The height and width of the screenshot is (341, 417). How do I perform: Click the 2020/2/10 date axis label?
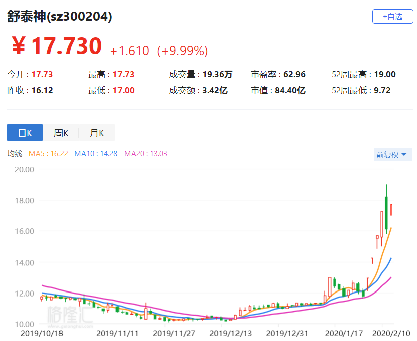[x=391, y=333]
